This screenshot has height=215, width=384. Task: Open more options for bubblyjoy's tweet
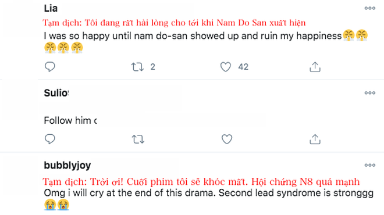370,165
